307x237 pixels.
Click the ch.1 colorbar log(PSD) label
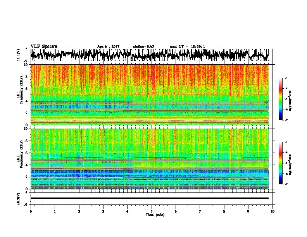pyautogui.click(x=290, y=101)
